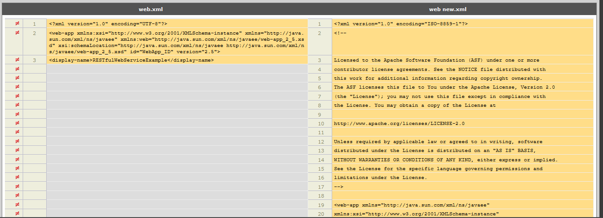Click the difference icon in the row of right line 11
Image resolution: width=603 pixels, height=218 pixels.
tap(17, 132)
